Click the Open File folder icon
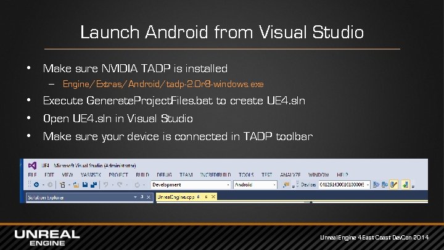444x250 pixels. tap(76, 185)
